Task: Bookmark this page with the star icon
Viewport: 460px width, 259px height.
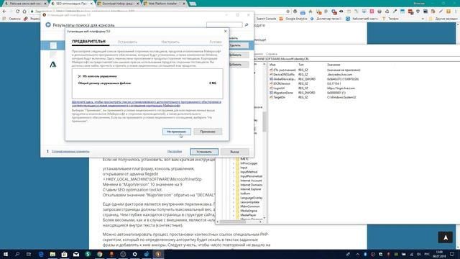Action: coord(288,12)
